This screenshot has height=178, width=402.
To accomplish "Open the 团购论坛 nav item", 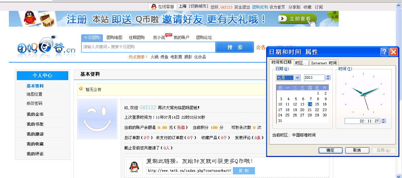I will click(204, 38).
